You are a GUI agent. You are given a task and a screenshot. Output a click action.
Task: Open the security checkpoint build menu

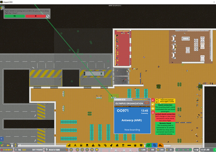coord(117,145)
